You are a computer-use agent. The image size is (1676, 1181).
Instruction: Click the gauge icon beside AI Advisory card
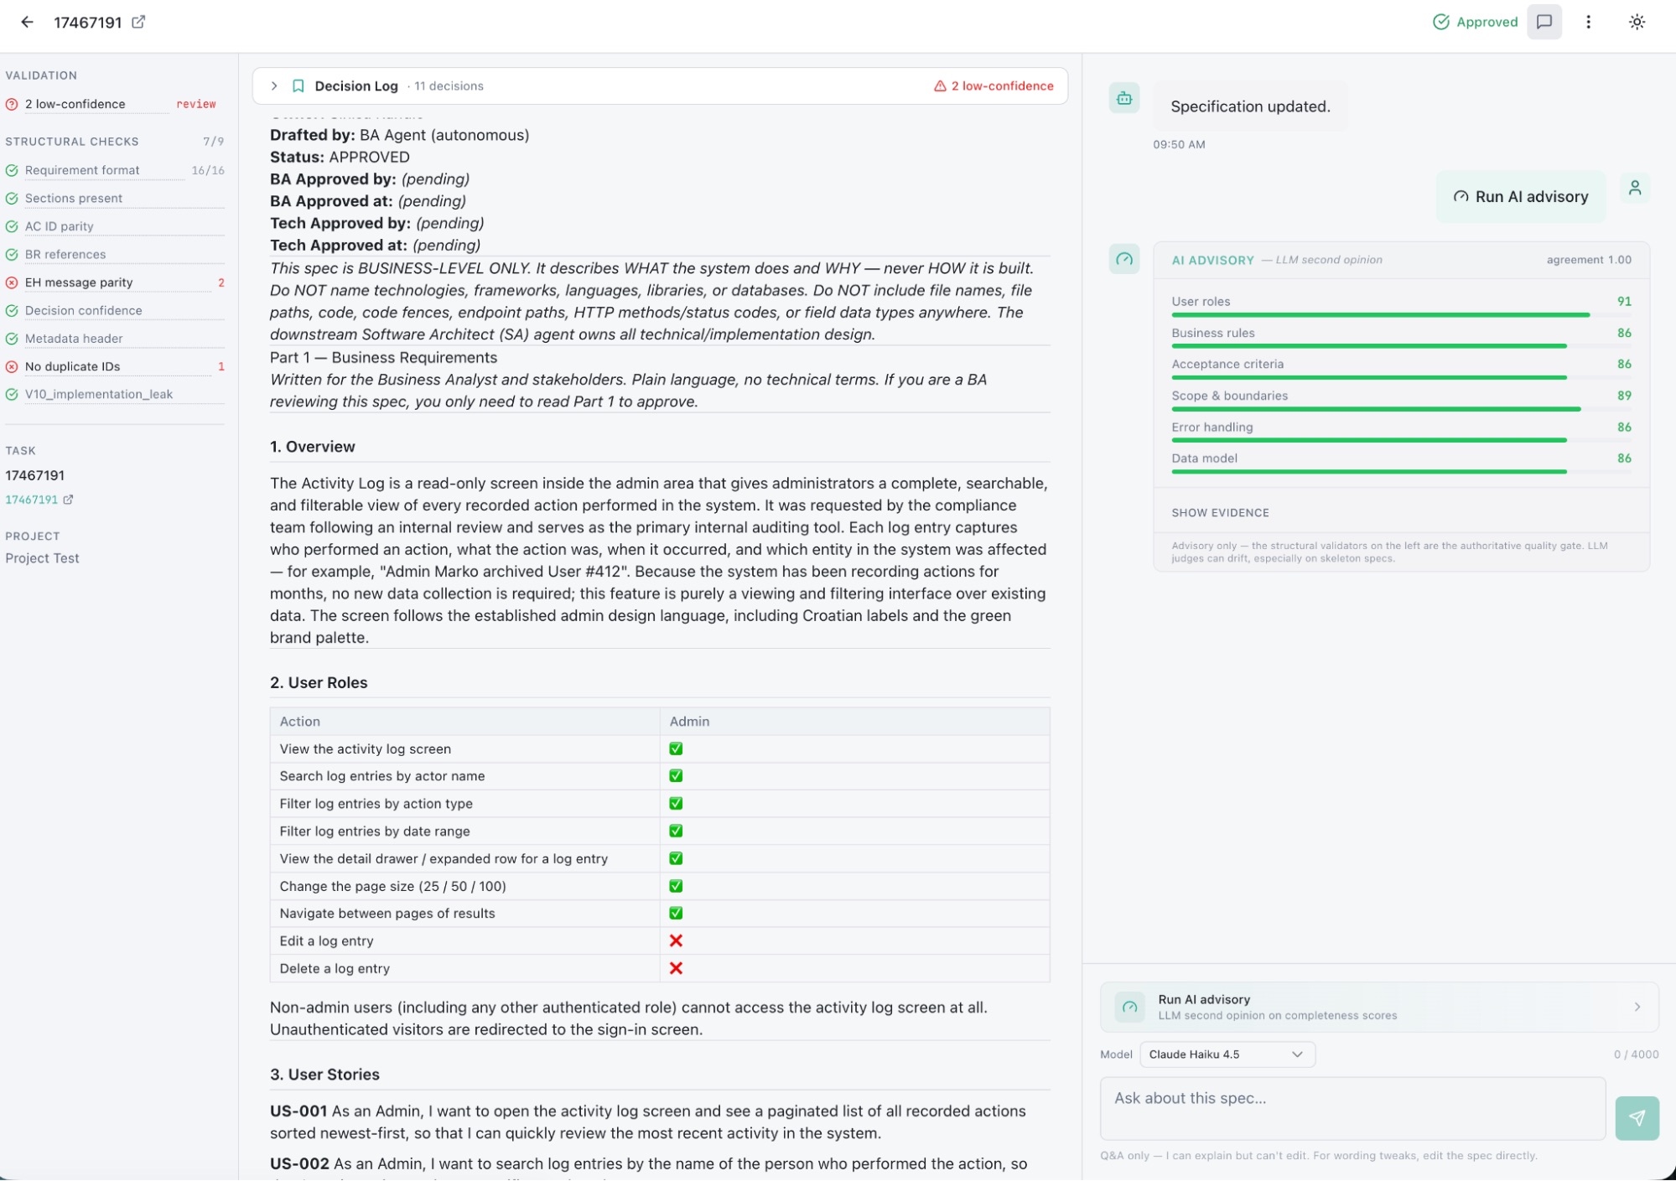(1123, 259)
